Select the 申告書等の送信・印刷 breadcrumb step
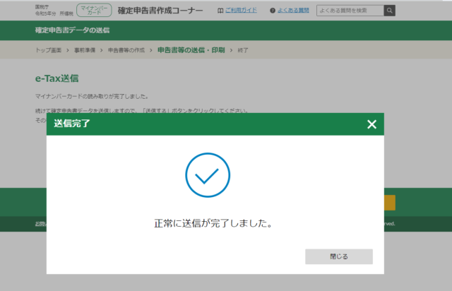 pyautogui.click(x=191, y=51)
